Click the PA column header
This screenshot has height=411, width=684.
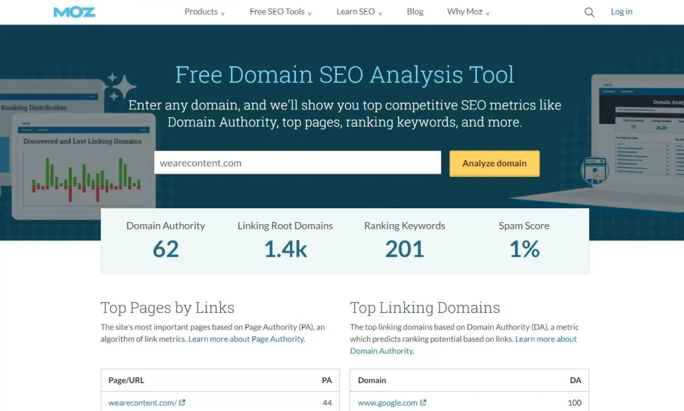[x=327, y=380]
